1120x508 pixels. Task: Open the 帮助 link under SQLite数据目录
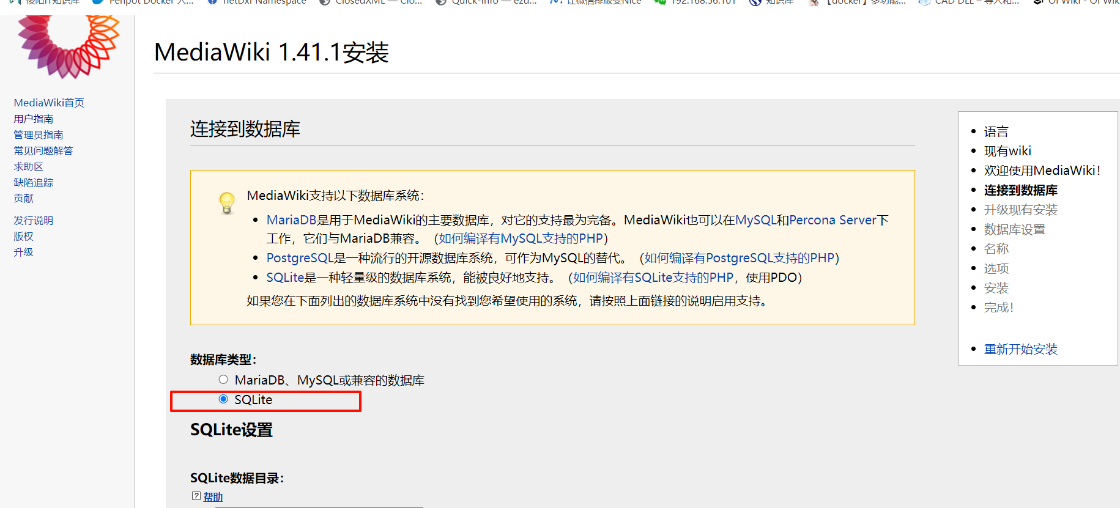click(213, 497)
